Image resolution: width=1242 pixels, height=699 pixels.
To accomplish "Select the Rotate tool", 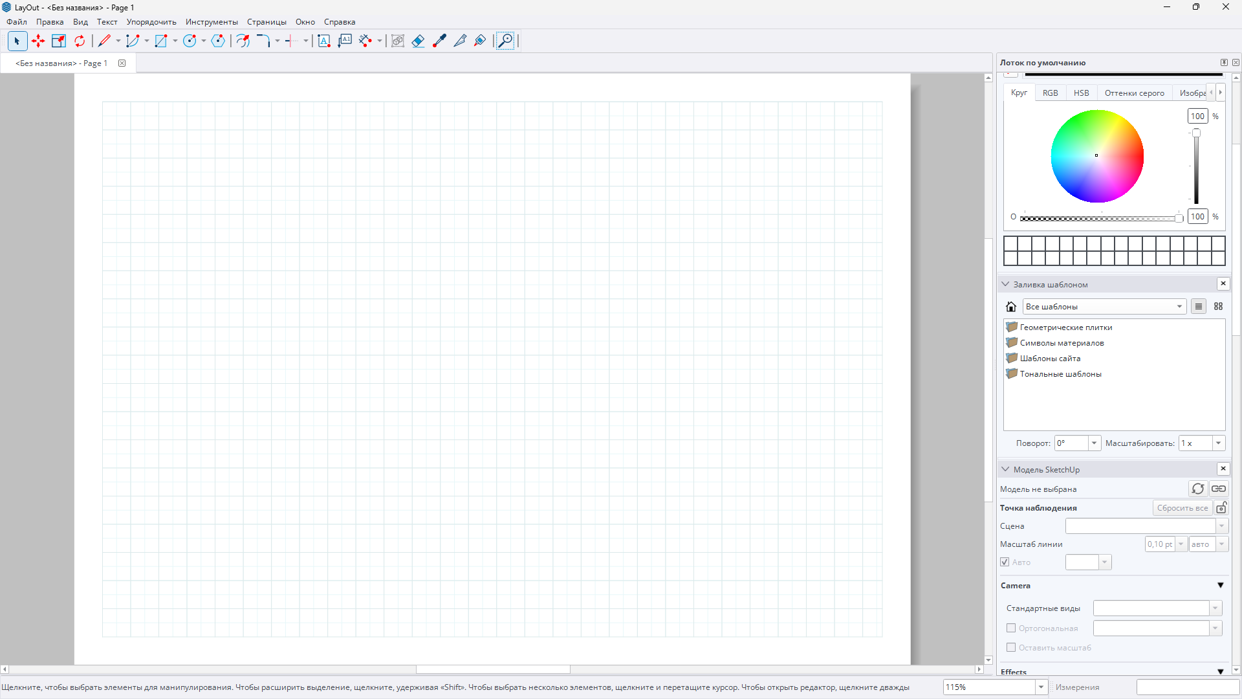I will tap(80, 41).
